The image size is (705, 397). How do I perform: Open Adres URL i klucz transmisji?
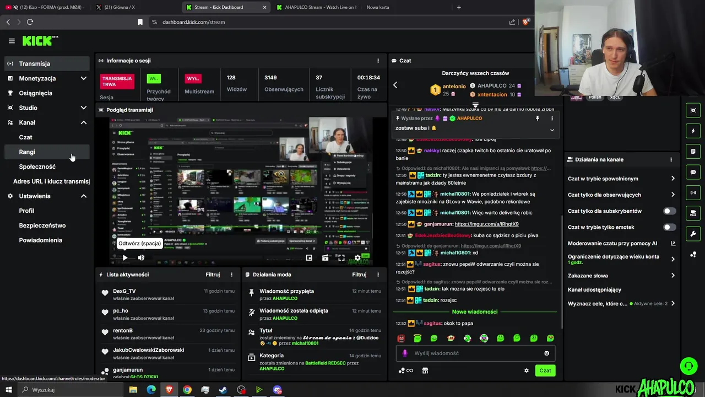coord(51,181)
